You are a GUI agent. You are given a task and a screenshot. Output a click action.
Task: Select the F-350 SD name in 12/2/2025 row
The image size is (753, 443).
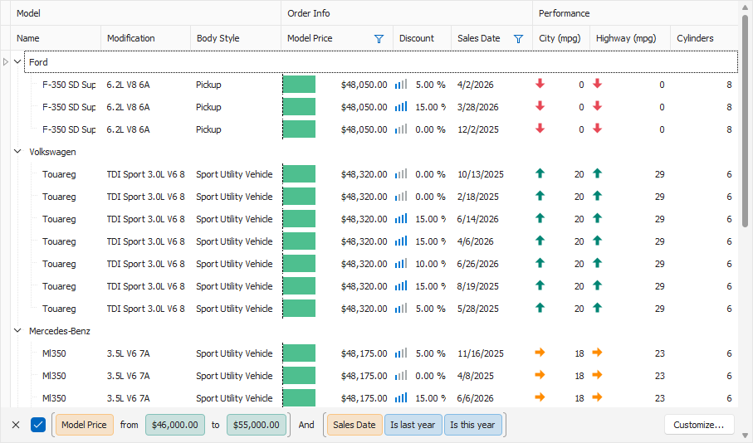[x=69, y=129]
